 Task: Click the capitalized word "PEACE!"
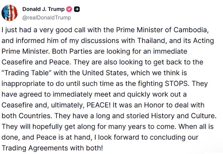click(99, 105)
